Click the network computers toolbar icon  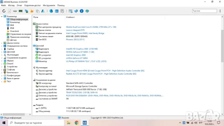[26, 11]
